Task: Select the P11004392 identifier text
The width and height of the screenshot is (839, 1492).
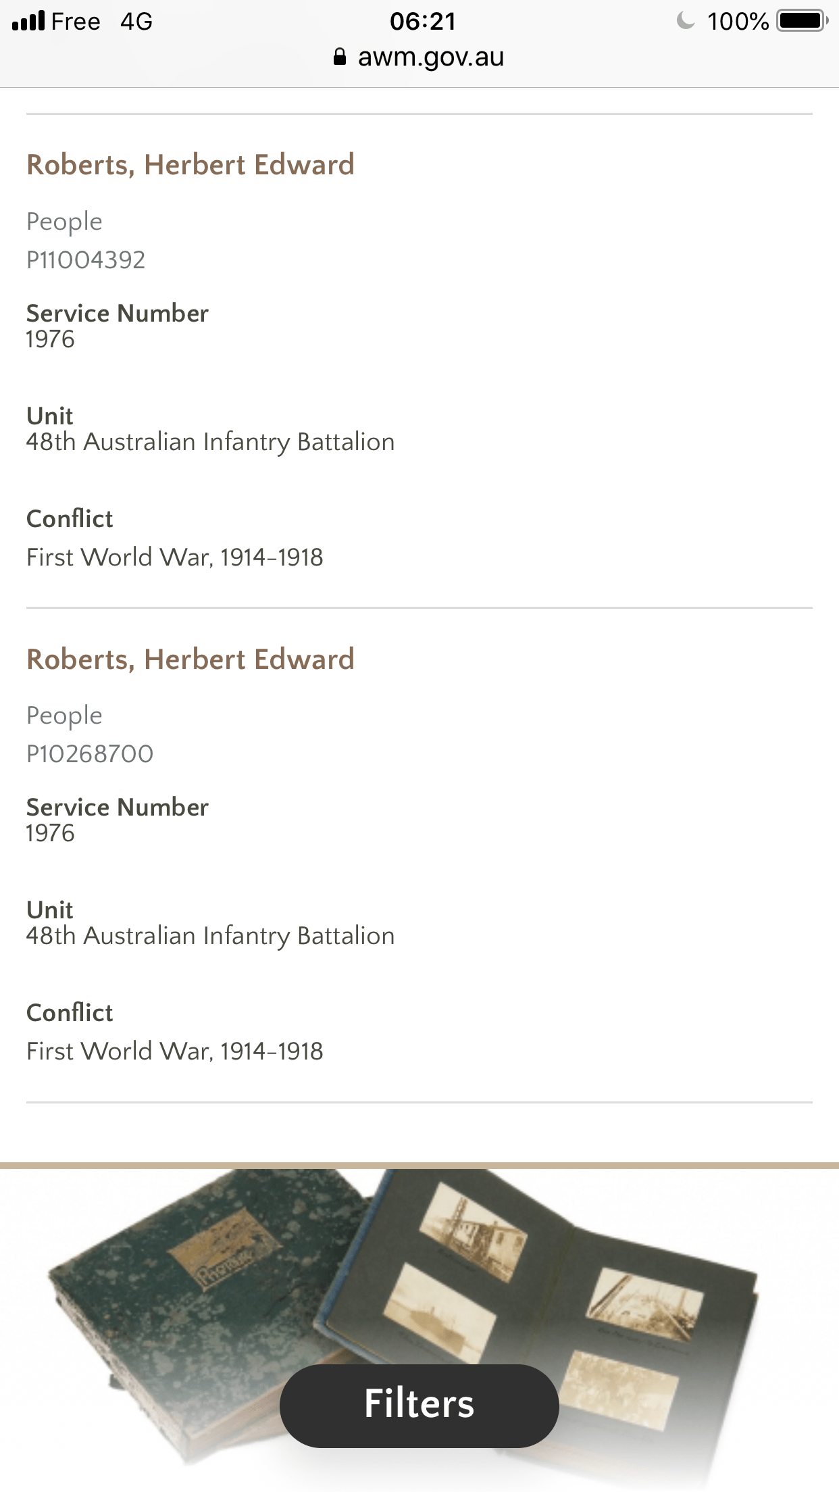Action: (x=86, y=259)
